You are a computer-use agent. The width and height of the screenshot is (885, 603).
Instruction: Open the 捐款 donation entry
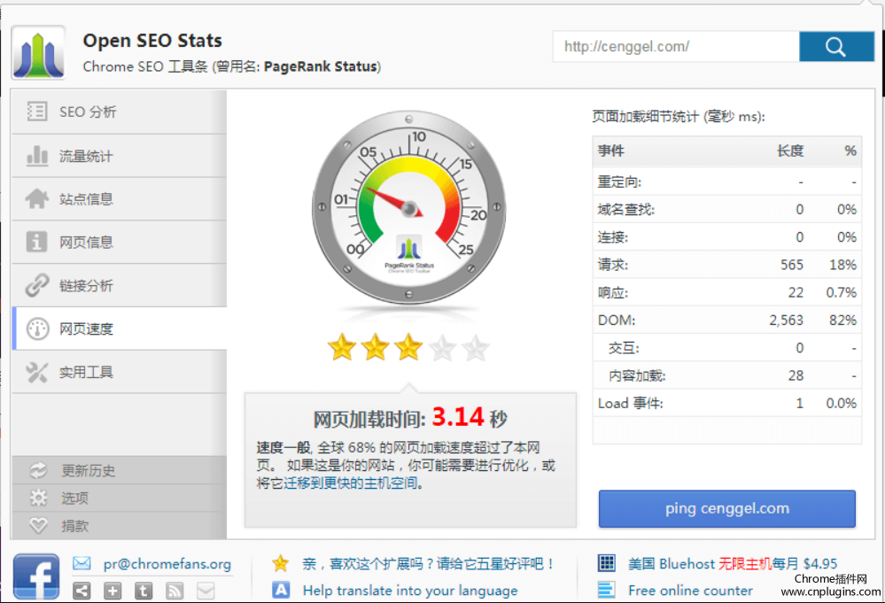(x=119, y=526)
